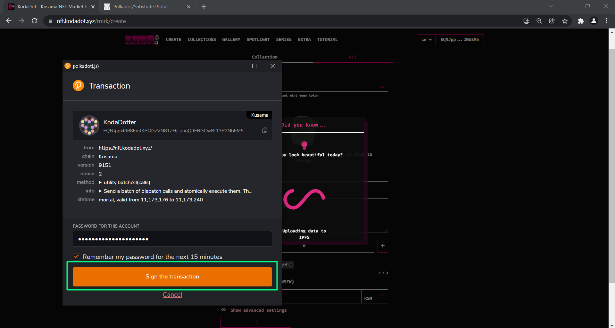Click the scrollbar up arrow
The image size is (615, 328).
(612, 32)
